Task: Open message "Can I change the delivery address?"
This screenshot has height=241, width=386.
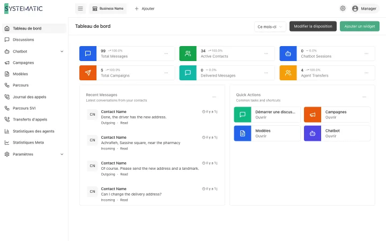Action: pyautogui.click(x=152, y=194)
